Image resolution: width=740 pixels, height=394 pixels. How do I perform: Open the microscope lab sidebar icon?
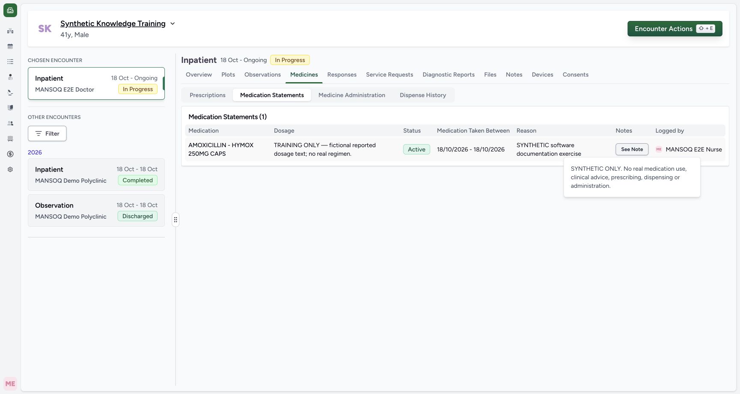click(10, 92)
